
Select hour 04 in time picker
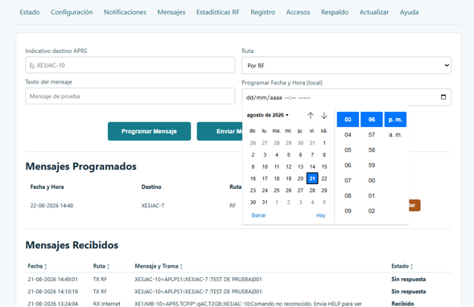tap(348, 135)
